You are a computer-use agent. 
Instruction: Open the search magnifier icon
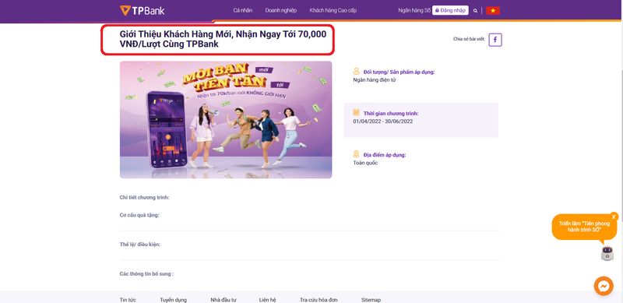tap(476, 11)
